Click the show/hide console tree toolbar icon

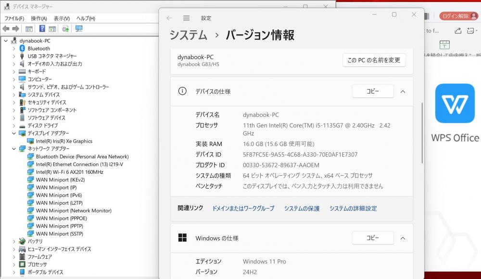click(29, 29)
